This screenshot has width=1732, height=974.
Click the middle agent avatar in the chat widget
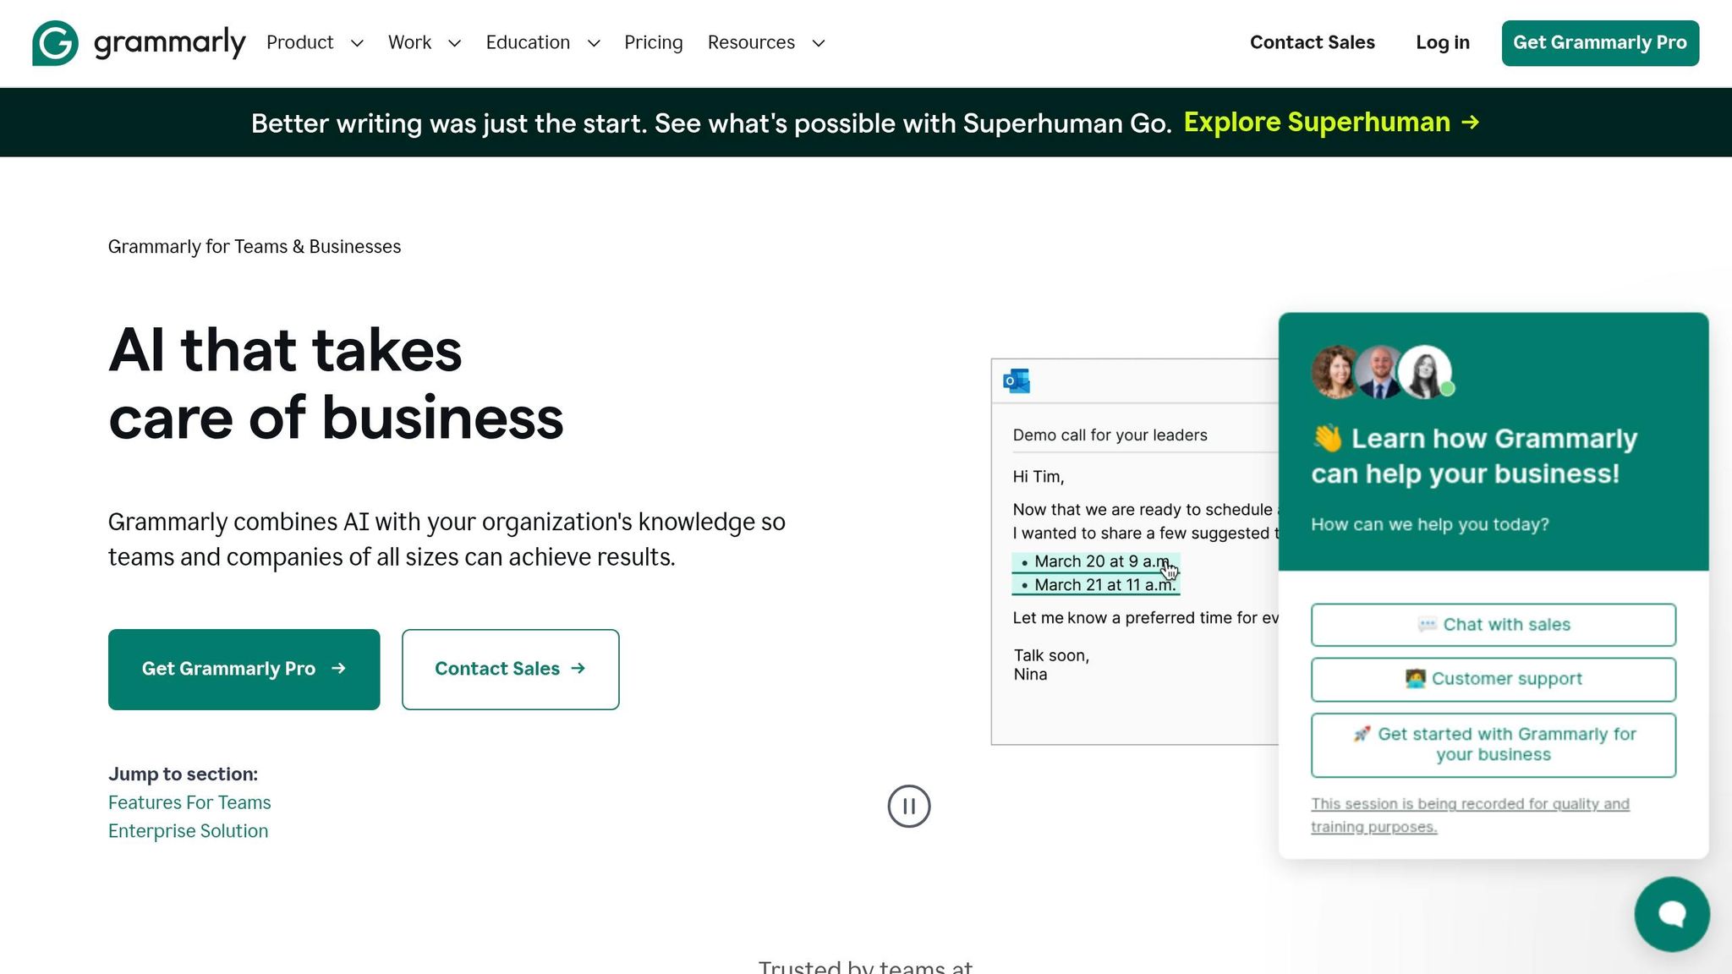pos(1379,370)
